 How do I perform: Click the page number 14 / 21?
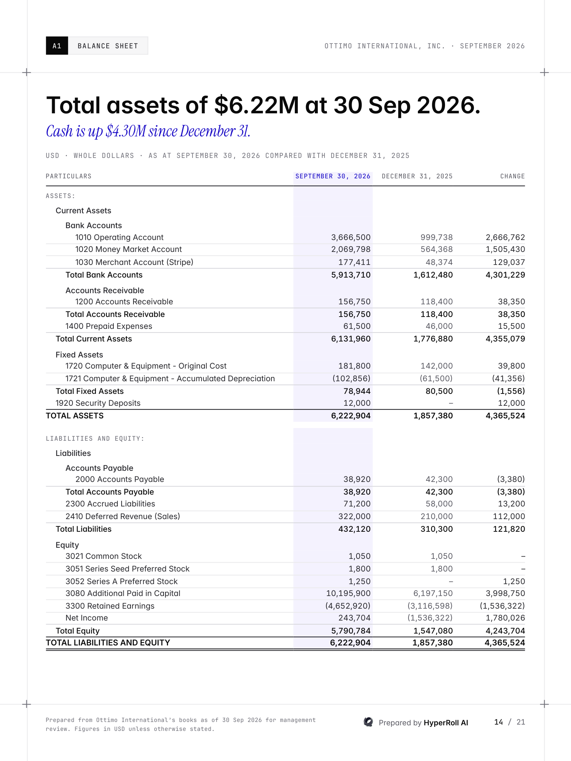tap(510, 722)
